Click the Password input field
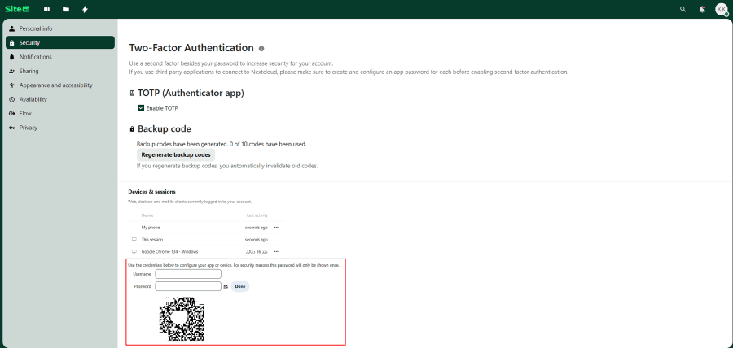Screen dimensions: 733x348 point(187,286)
